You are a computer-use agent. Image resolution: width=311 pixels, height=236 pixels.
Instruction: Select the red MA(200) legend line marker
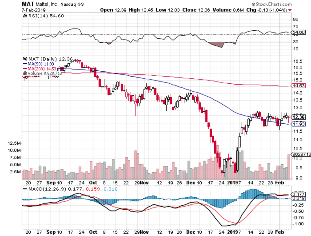25,69
